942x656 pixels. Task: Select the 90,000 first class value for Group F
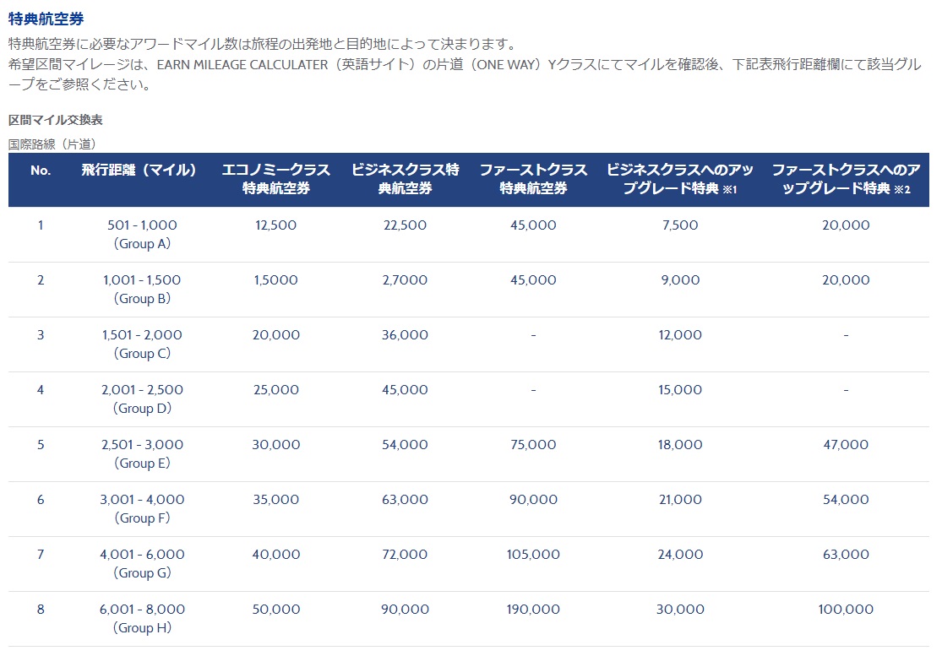533,499
